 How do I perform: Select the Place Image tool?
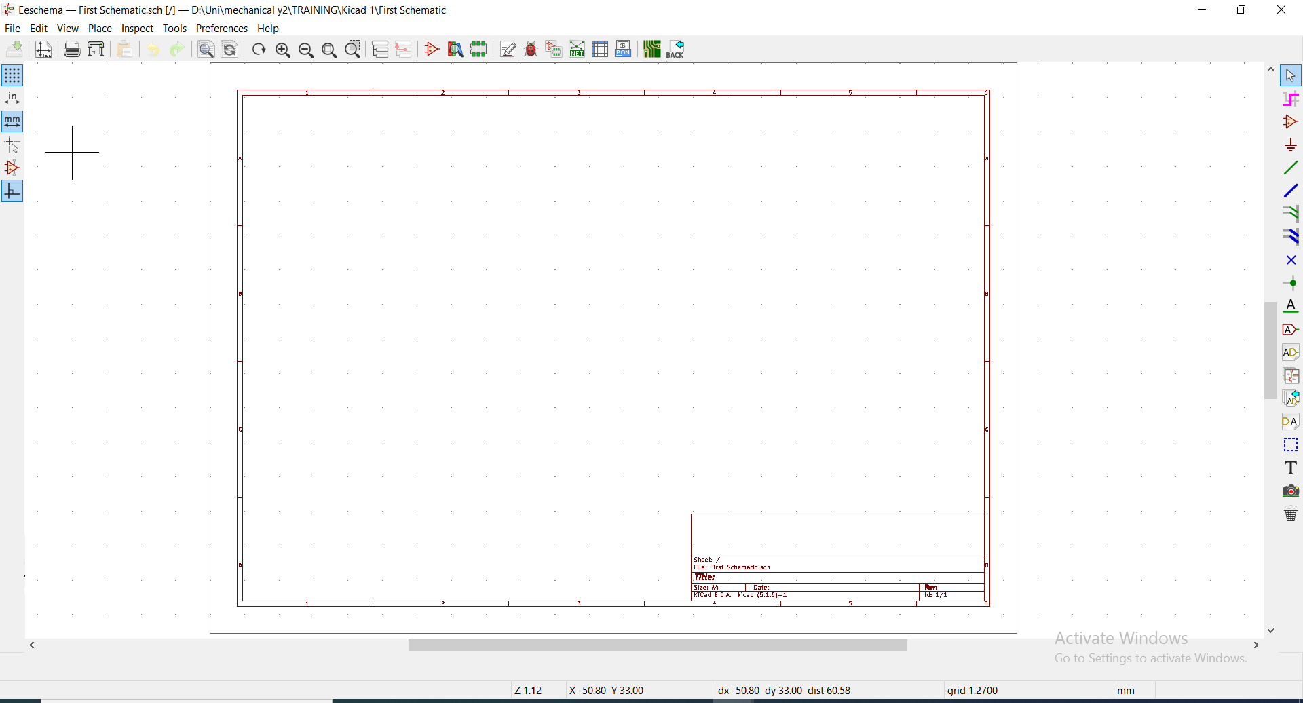[x=1291, y=491]
